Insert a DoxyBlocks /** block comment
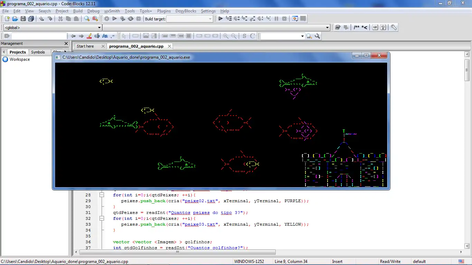 tap(356, 27)
